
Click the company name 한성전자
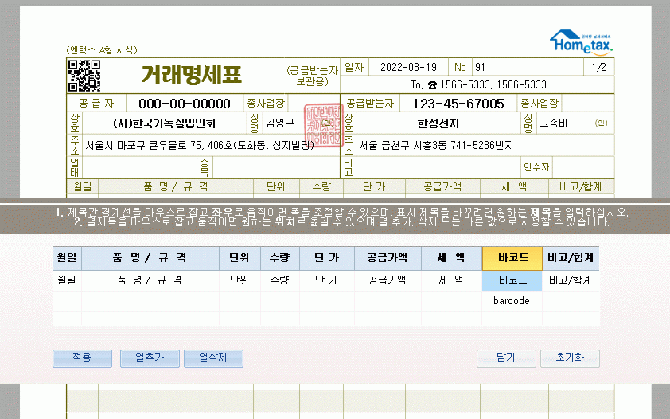(x=438, y=123)
